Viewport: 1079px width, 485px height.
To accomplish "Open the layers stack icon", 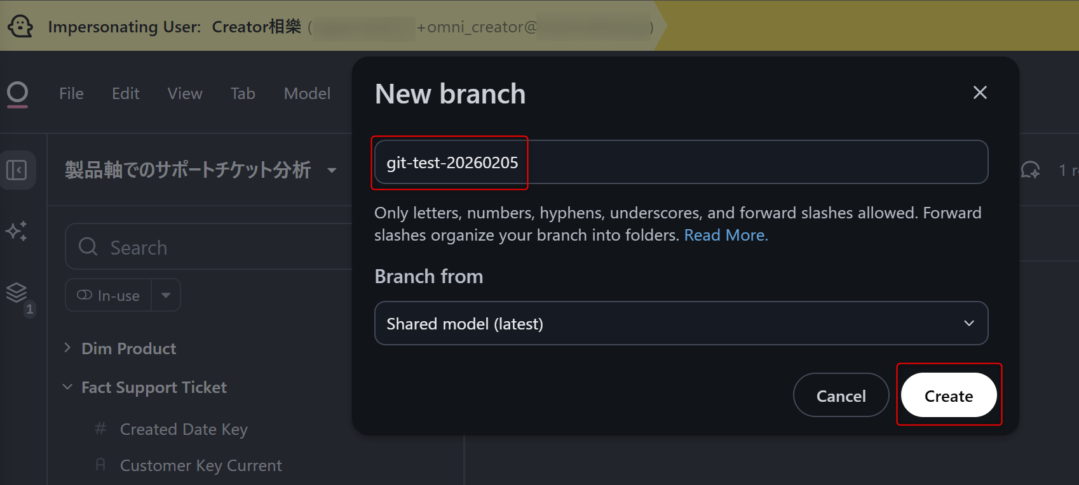I will (x=17, y=293).
